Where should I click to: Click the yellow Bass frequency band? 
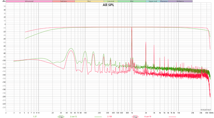(x=89, y=1)
